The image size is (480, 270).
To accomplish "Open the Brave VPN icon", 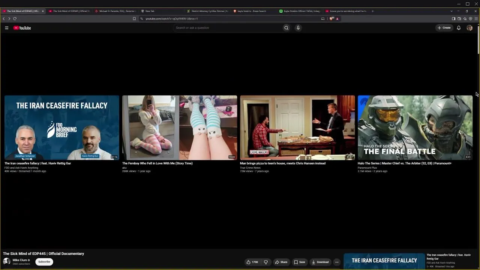I will [470, 19].
